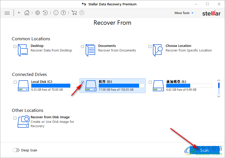Click the Documents folder icon
225x158 pixels.
pos(91,50)
